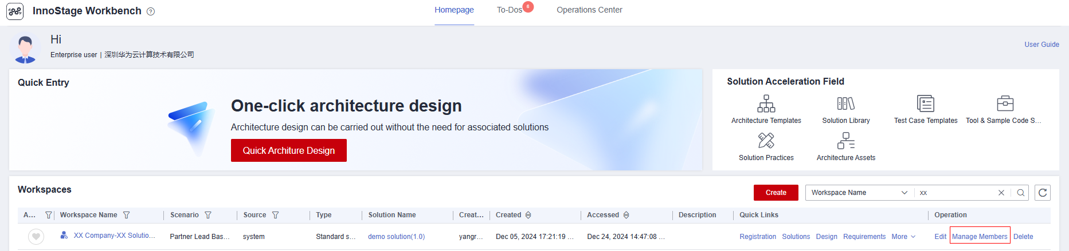1069x251 pixels.
Task: Open Architecture Templates icon
Action: (766, 104)
